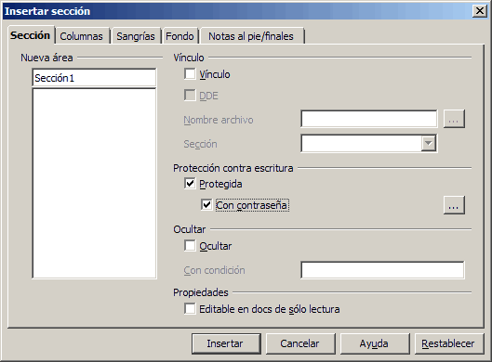This screenshot has width=492, height=362.
Task: Select the Fondo tab
Action: point(180,36)
